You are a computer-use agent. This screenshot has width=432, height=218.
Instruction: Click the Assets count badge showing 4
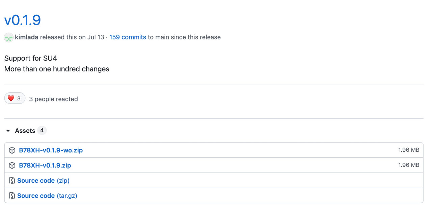tap(42, 130)
